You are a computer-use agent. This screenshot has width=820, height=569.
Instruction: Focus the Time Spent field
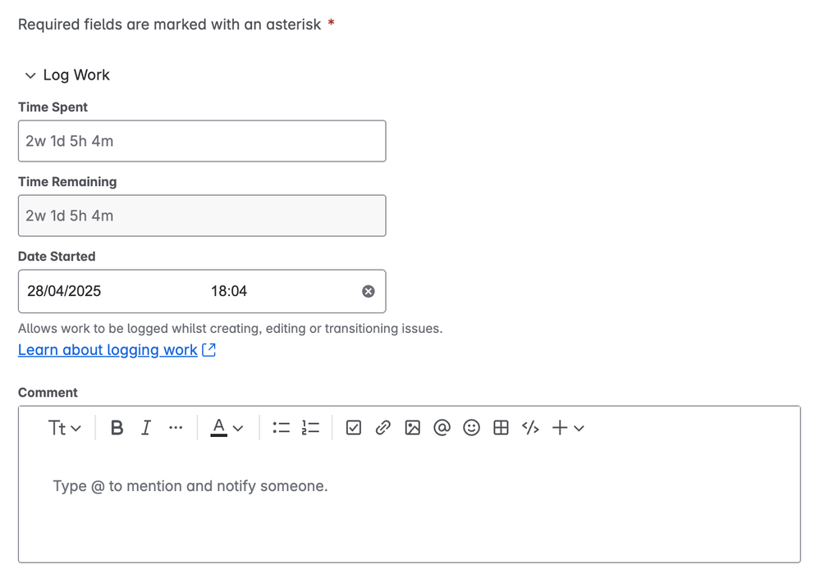[x=202, y=141]
